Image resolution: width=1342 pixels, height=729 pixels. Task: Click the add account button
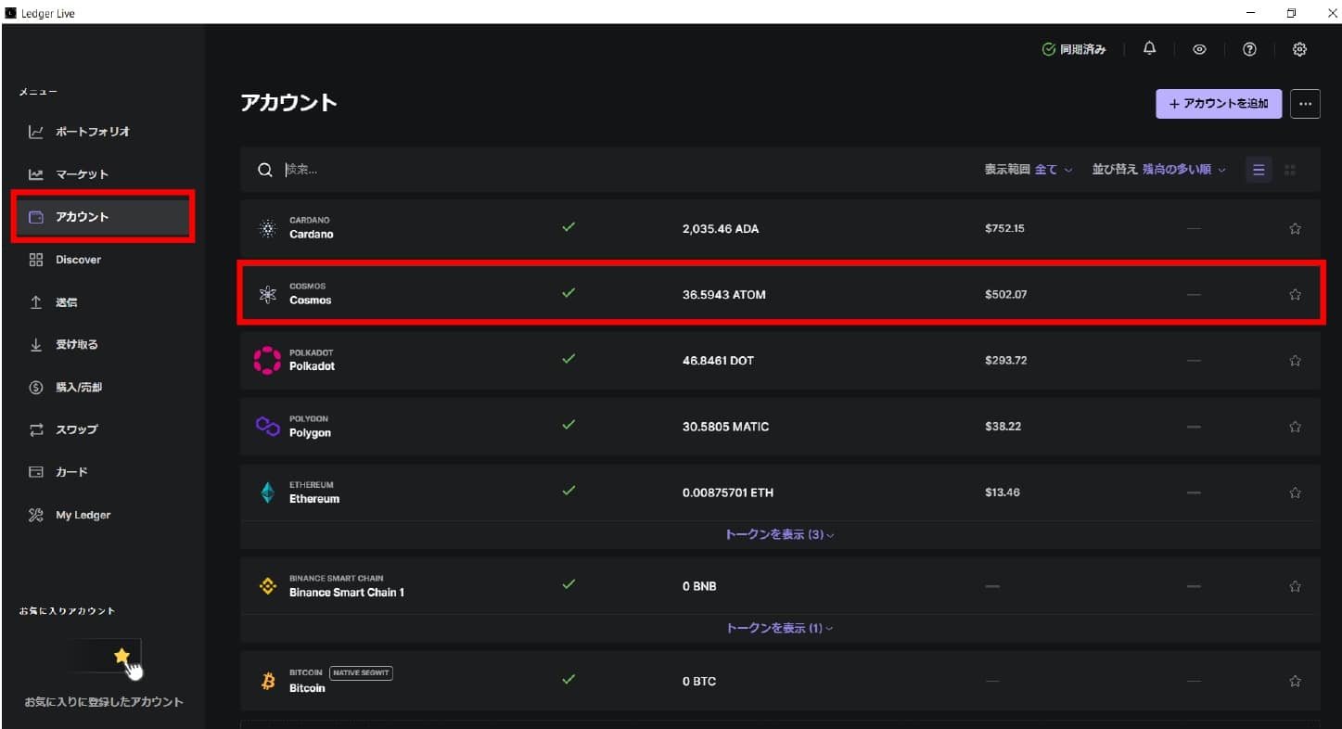pos(1218,104)
